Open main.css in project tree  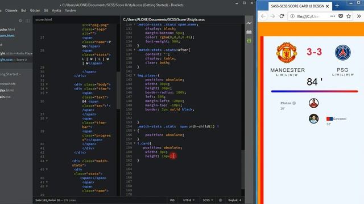(x=5, y=97)
